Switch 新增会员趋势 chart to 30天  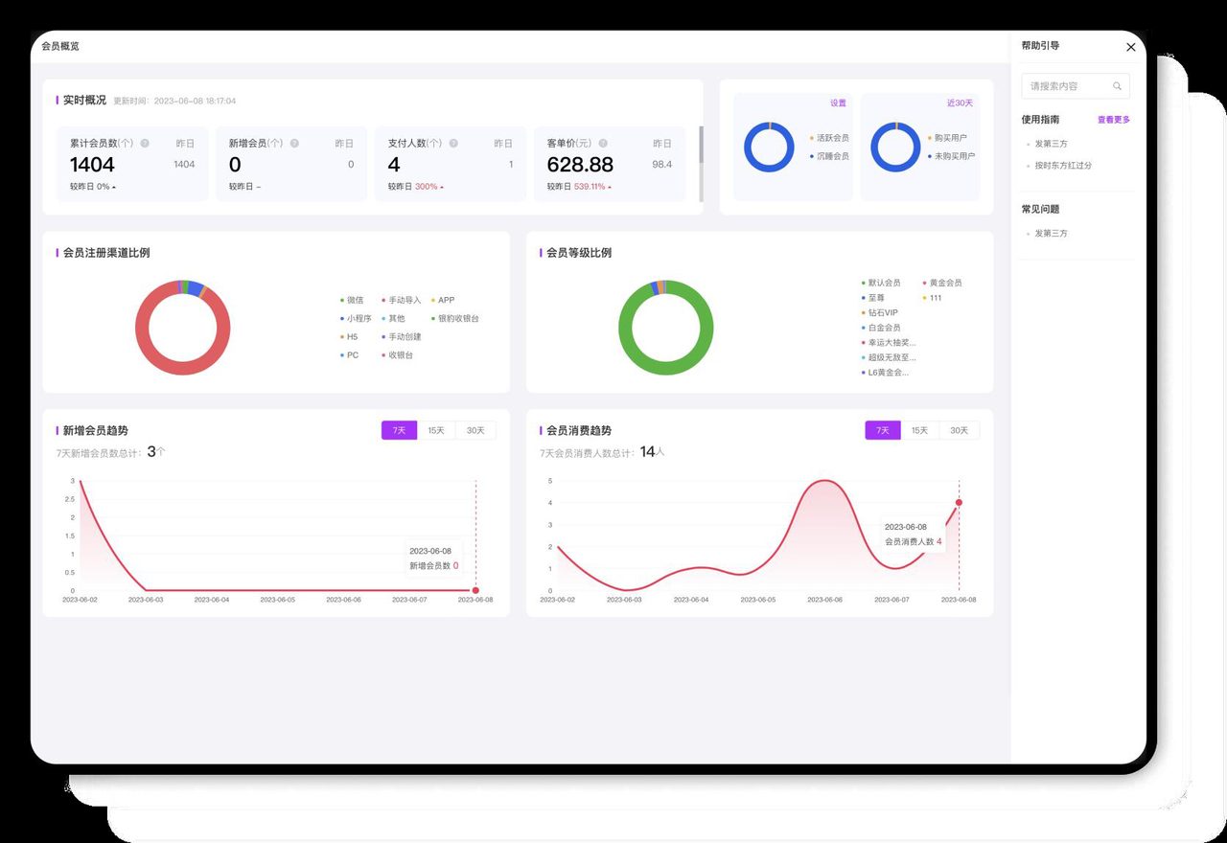point(475,431)
